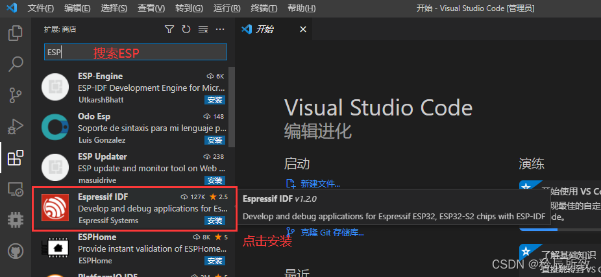Clear the extensions search results

click(203, 29)
